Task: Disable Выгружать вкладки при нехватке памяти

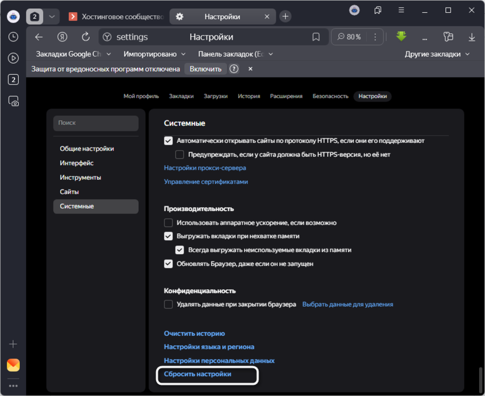Action: coord(168,236)
